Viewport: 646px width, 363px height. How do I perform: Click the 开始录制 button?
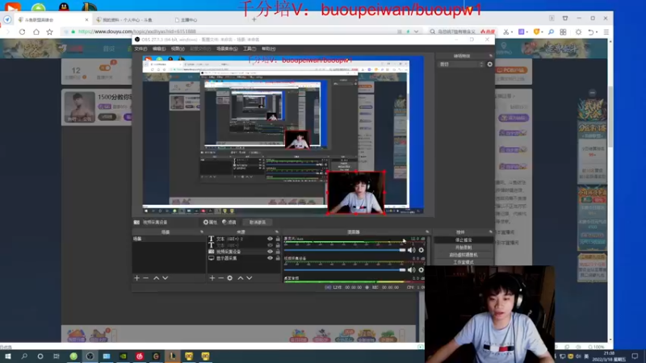[464, 248]
